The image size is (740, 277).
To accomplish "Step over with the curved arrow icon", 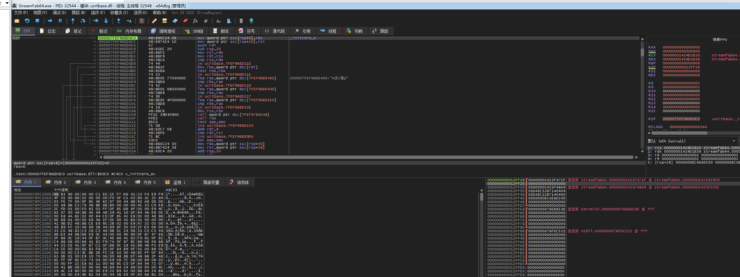I will coord(83,21).
